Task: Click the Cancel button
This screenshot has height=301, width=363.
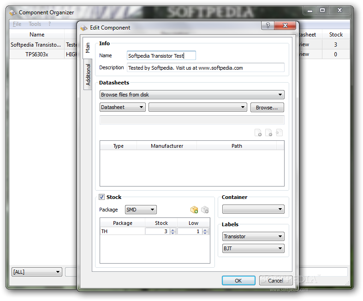Action: [x=275, y=281]
